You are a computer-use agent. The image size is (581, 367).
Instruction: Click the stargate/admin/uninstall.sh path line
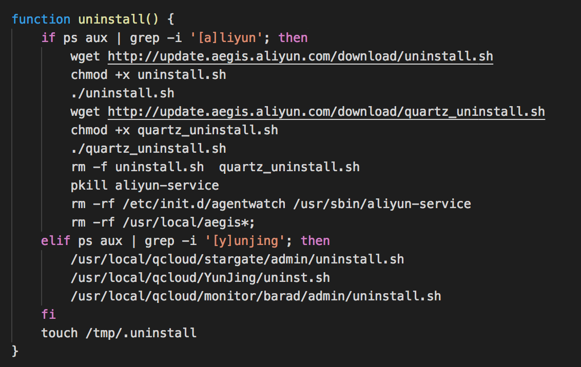click(238, 260)
